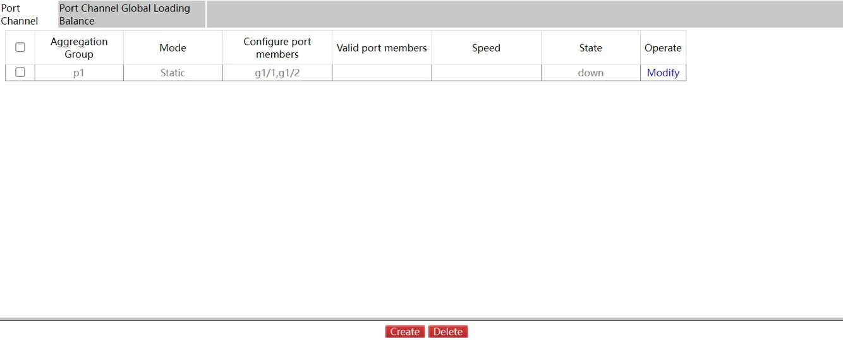The height and width of the screenshot is (340, 843).
Task: Check the box for aggregation group p1
Action: (20, 72)
